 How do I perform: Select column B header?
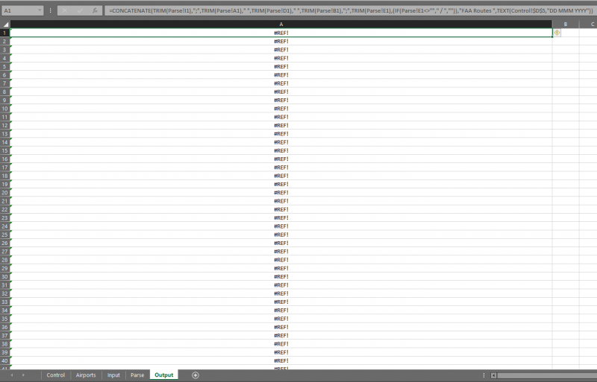[566, 25]
